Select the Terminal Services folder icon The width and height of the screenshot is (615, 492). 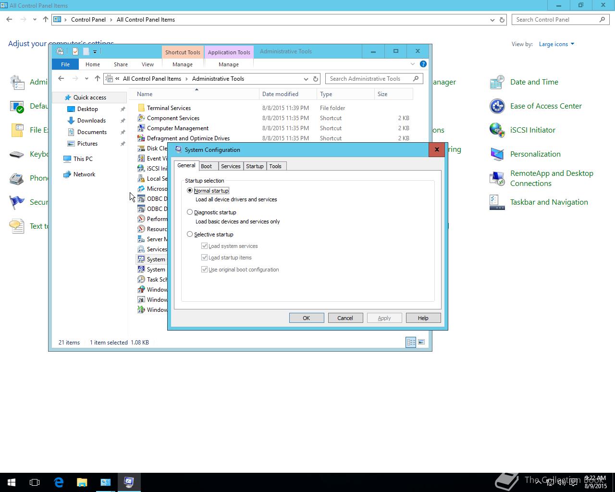(x=141, y=108)
